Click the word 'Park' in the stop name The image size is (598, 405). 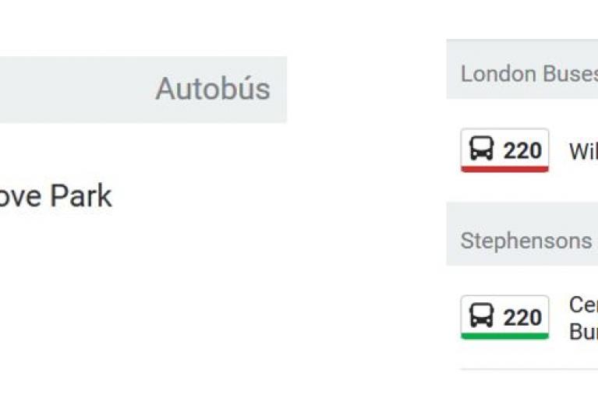pos(81,195)
